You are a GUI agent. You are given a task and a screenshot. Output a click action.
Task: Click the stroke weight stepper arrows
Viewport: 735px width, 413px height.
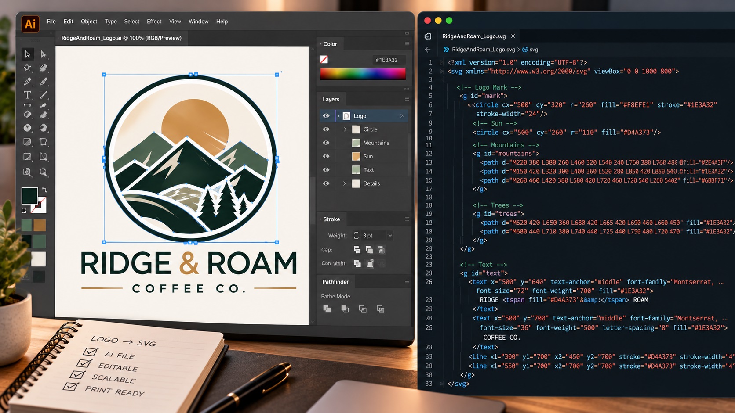(x=356, y=236)
